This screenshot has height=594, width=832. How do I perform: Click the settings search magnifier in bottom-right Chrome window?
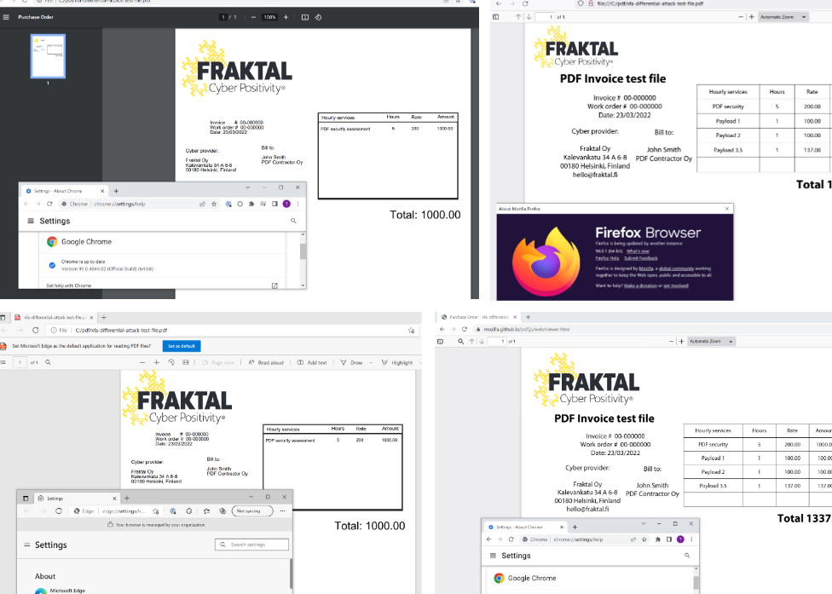point(687,556)
